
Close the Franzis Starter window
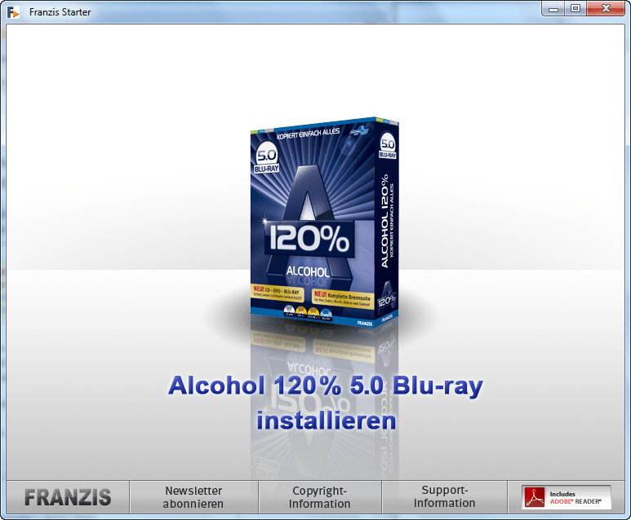(606, 8)
